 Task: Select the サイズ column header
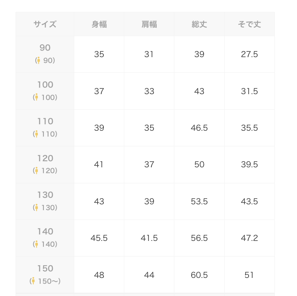click(x=45, y=24)
